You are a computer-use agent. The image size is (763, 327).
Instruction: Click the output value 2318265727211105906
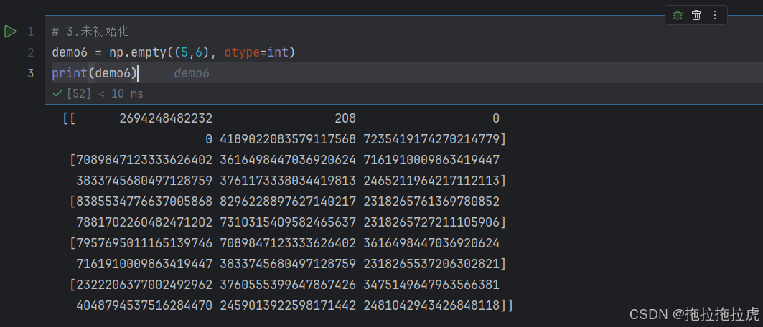[431, 222]
